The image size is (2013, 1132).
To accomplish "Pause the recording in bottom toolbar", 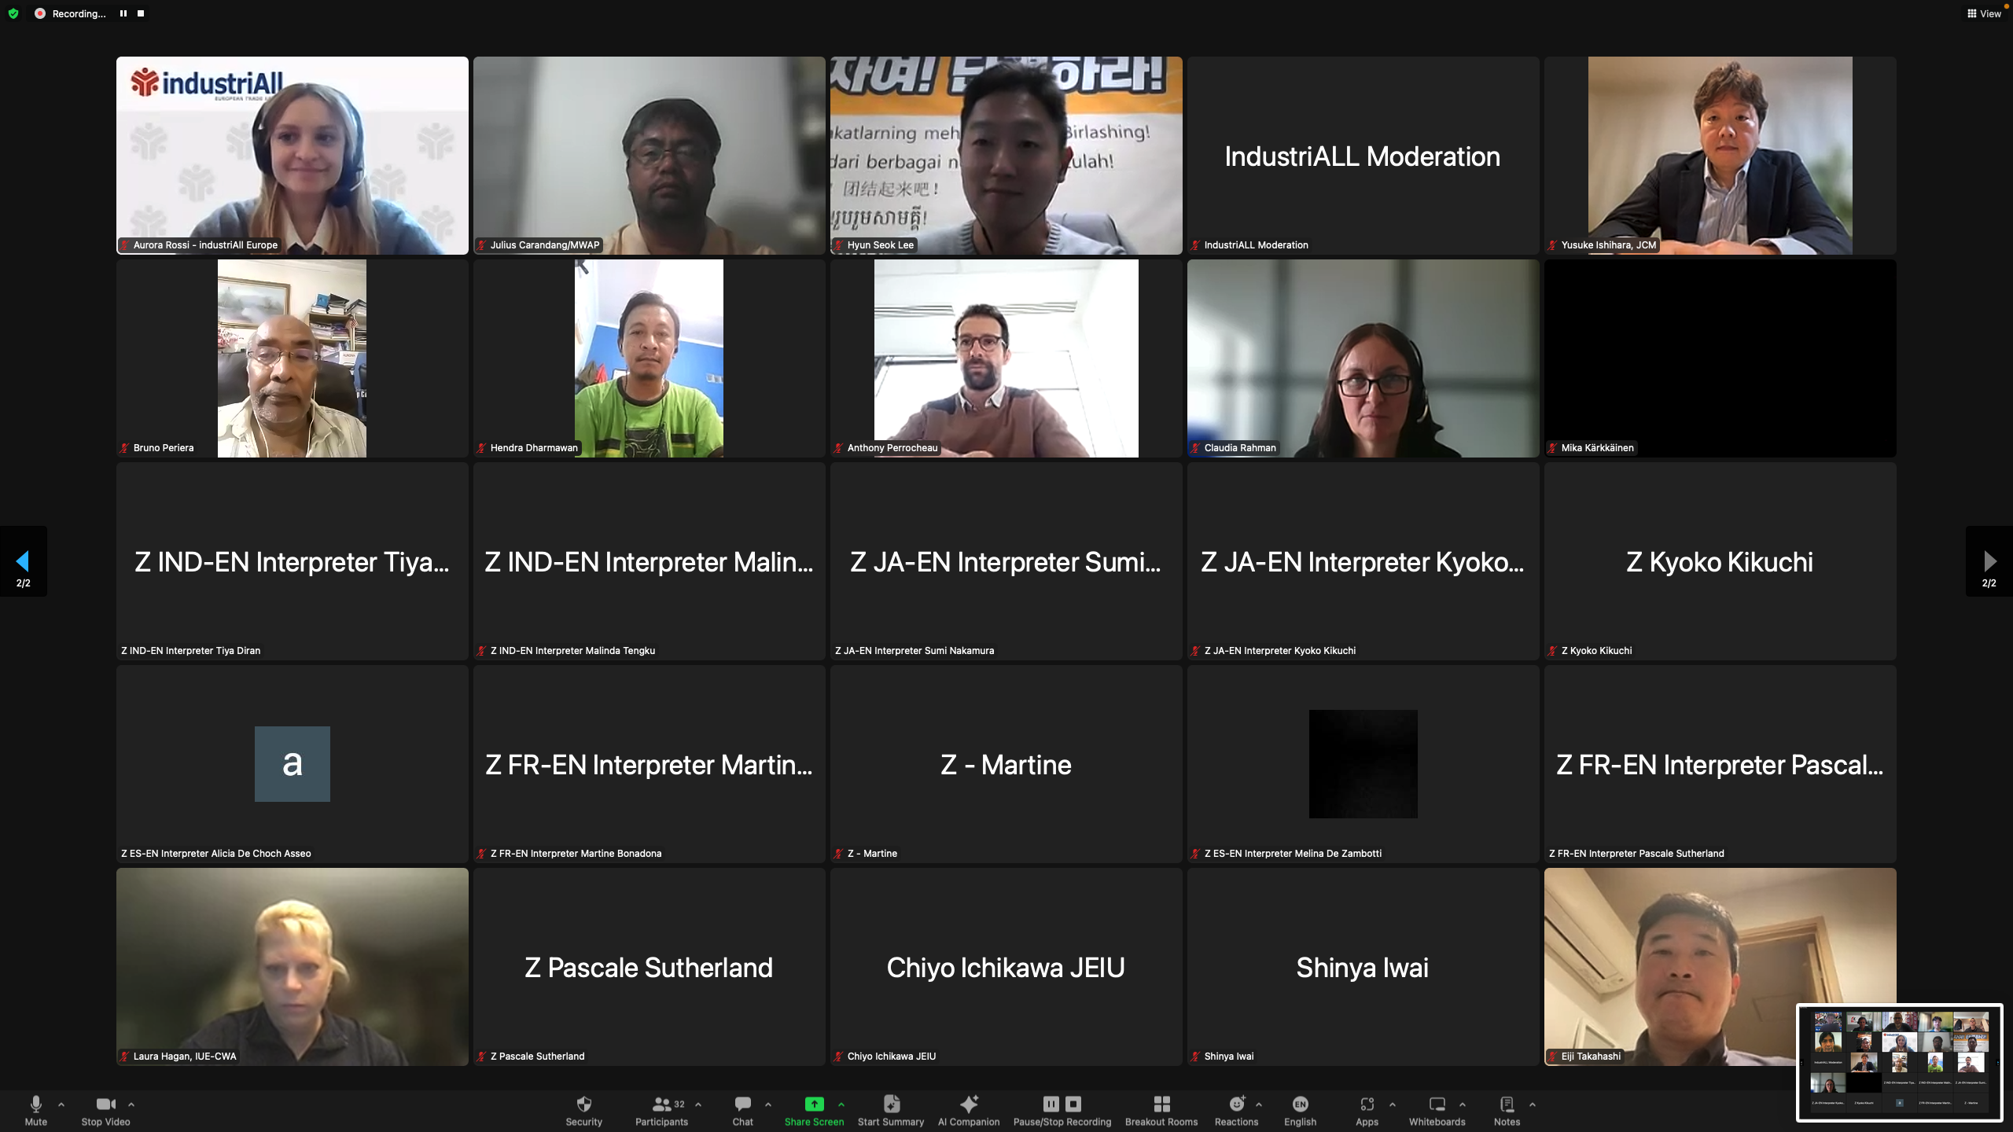I will [x=1051, y=1104].
